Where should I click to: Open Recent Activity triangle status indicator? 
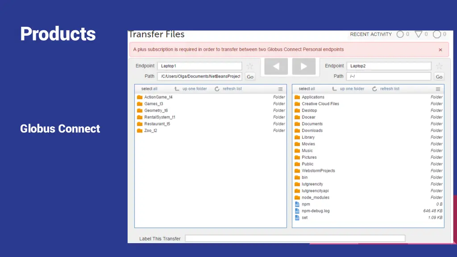(419, 34)
